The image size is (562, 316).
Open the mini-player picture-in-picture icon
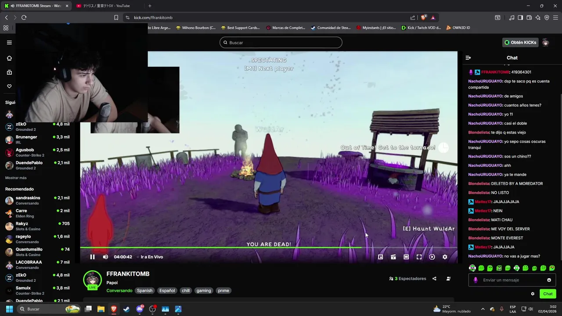[381, 257]
